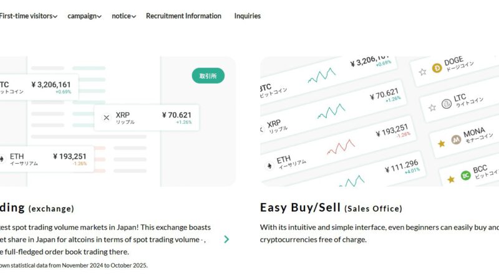
Task: Click the green 取引所 badge button
Action: tap(208, 76)
